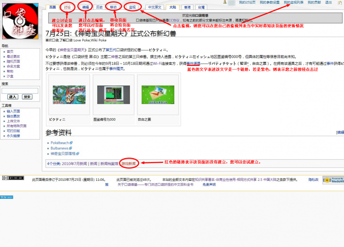Open the 讨论 discussion tab
Viewport: 344px width, 247px height.
coord(67,7)
